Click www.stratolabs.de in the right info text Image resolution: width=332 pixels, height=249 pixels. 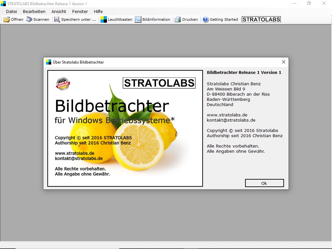coord(227,115)
